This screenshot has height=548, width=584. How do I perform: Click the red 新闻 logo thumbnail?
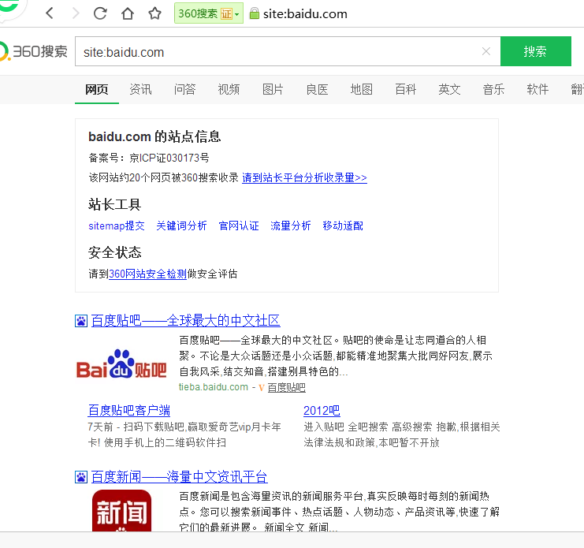pos(122,511)
